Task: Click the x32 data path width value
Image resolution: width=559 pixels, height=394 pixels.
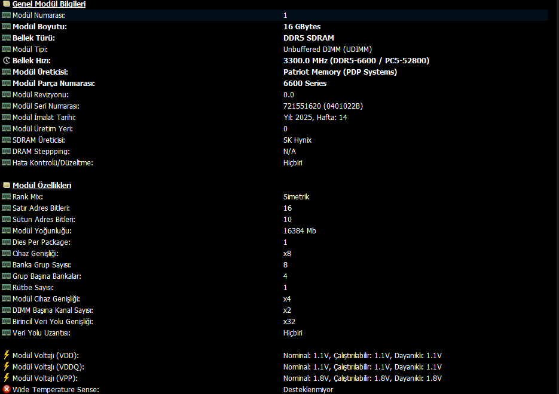Action: (289, 322)
